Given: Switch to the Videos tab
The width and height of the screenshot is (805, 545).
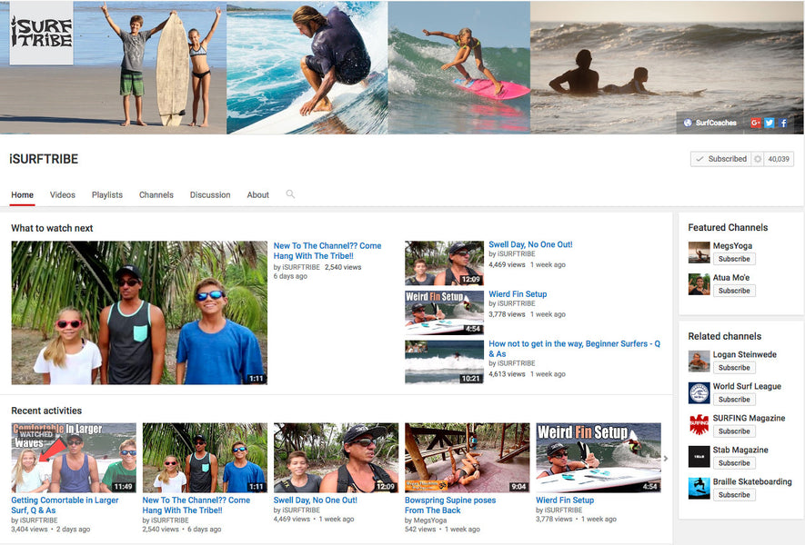Looking at the screenshot, I should tap(63, 194).
